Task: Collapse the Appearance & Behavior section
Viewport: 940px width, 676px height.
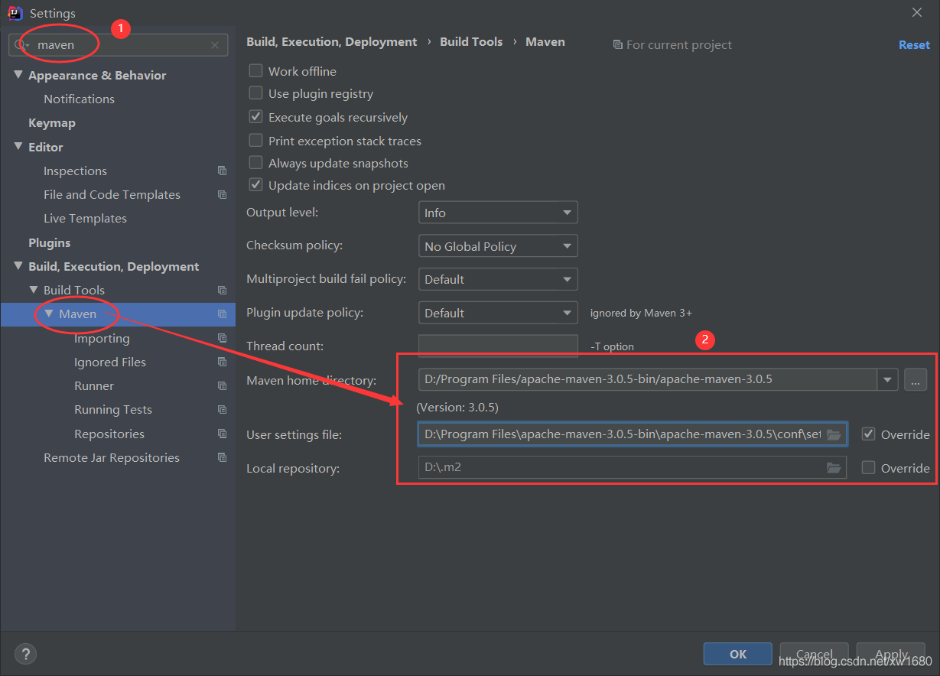Action: (x=18, y=74)
